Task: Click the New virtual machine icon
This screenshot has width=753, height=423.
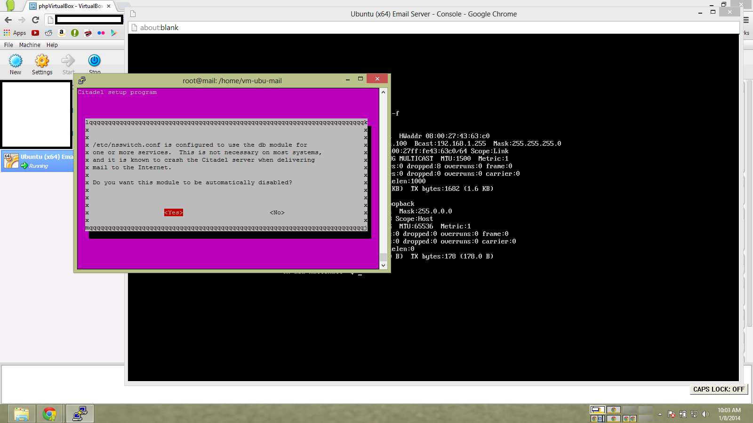Action: (x=16, y=61)
